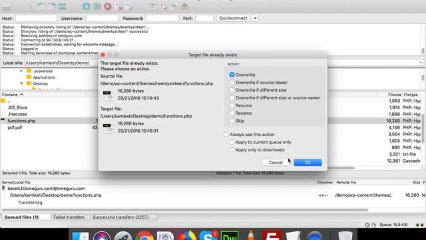Toggle message log display icon

point(30,6)
